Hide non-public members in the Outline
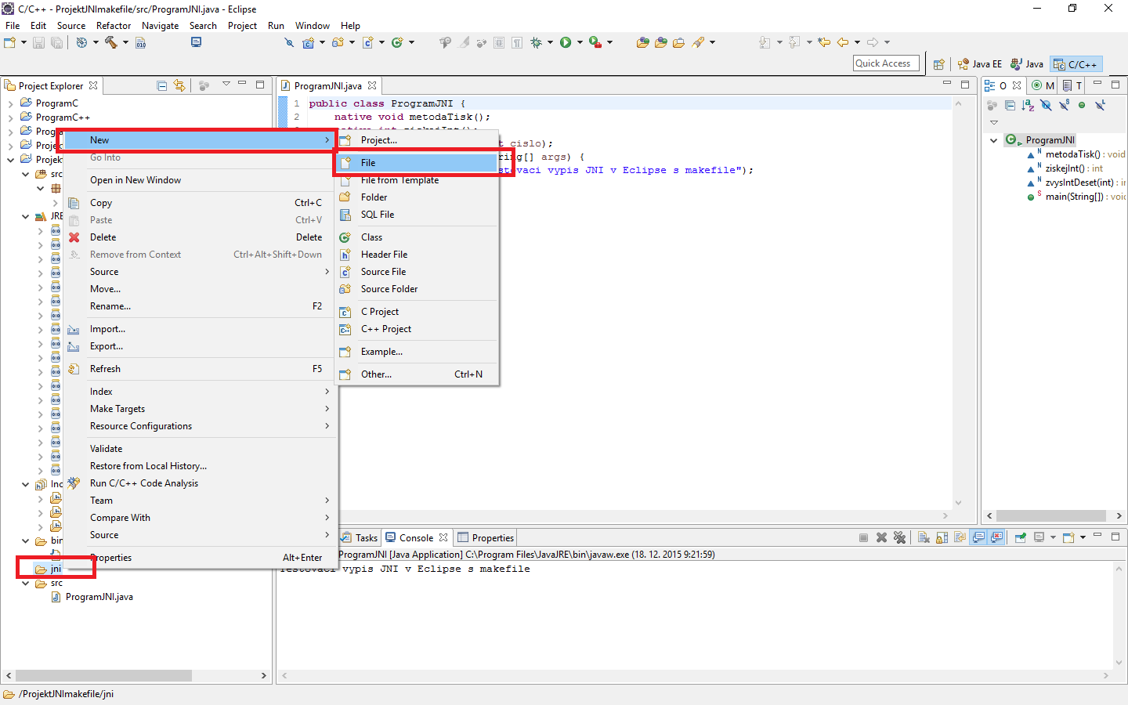This screenshot has height=705, width=1128. (x=1081, y=105)
